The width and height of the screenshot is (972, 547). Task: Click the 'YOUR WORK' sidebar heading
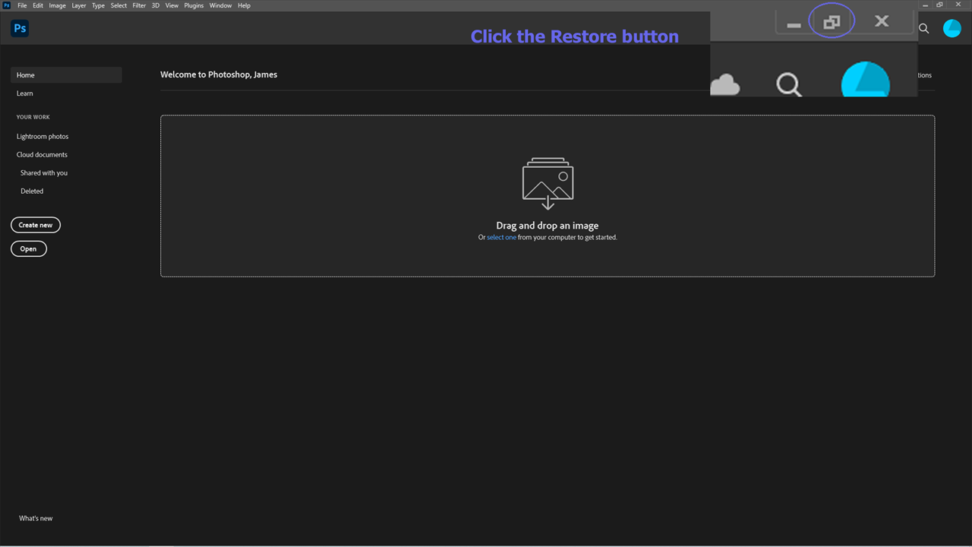pos(33,117)
